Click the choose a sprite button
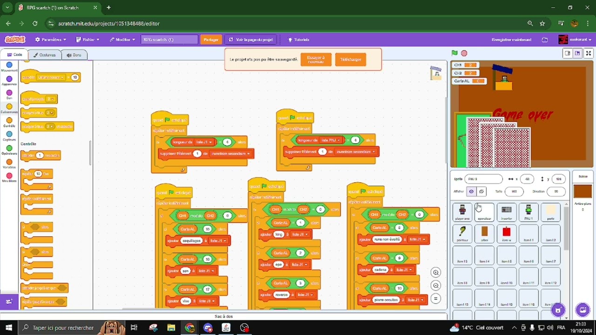Screen dimensions: 596x335 tap(558, 309)
